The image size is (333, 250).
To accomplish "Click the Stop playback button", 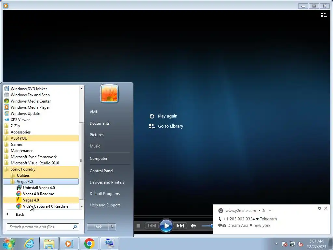I will 138,226.
